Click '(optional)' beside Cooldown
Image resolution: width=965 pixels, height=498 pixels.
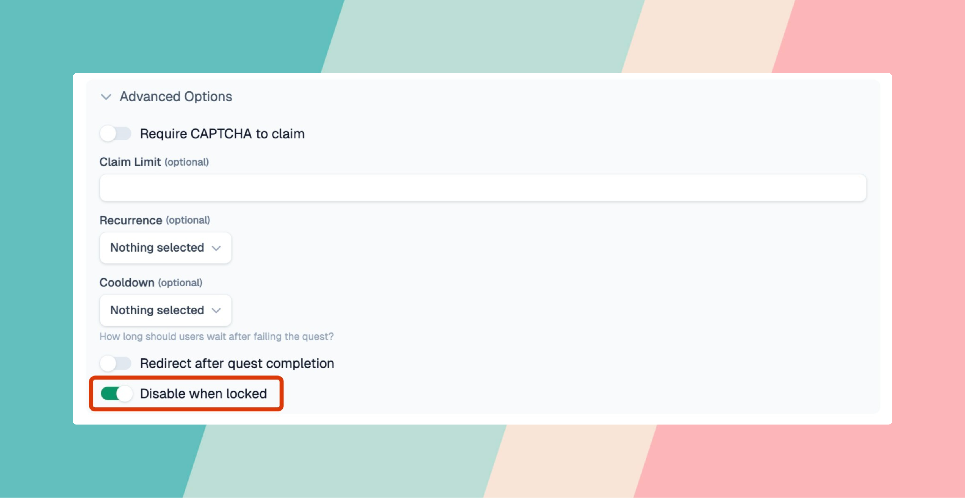(180, 283)
